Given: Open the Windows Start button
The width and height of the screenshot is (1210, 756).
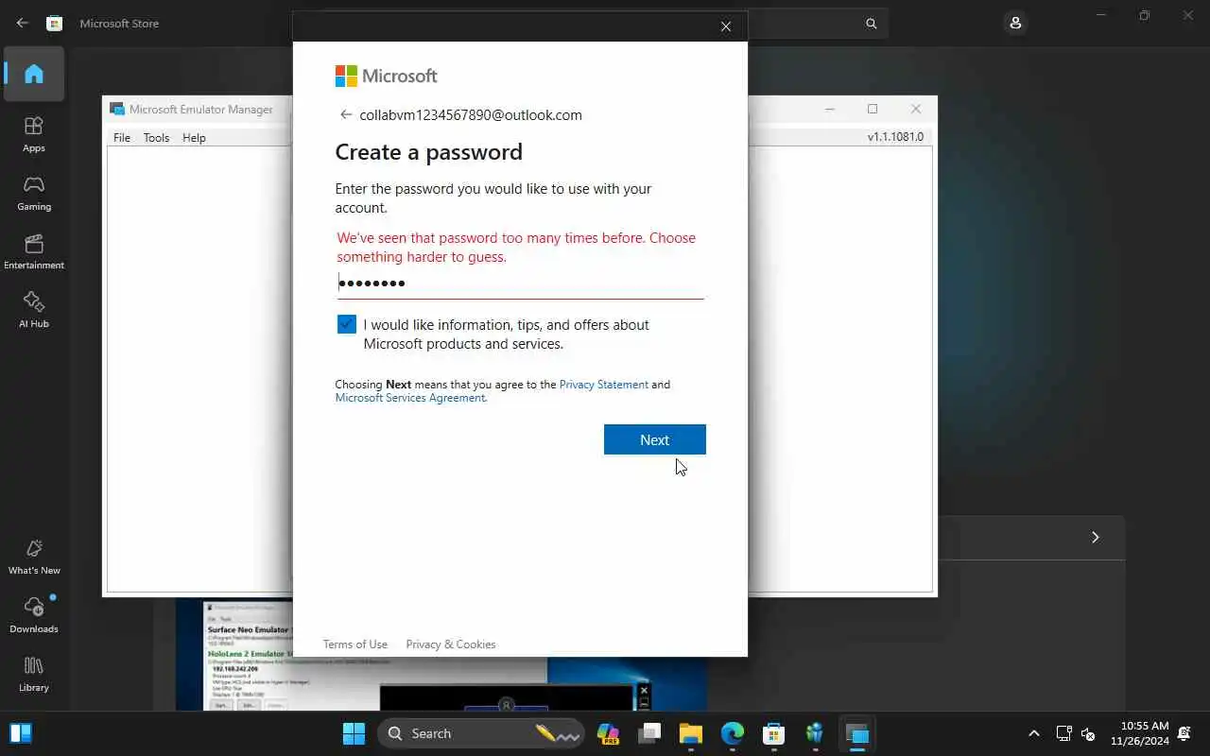Looking at the screenshot, I should [354, 733].
